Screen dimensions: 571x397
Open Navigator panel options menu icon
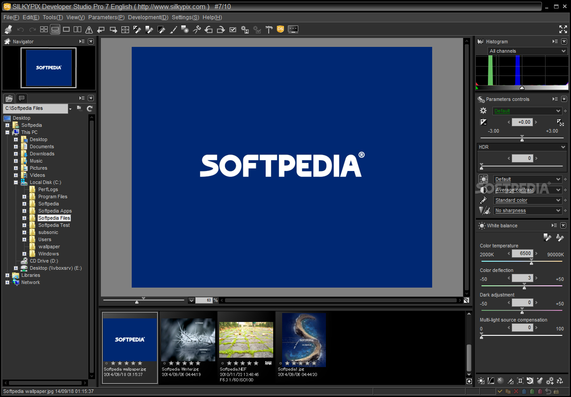click(x=82, y=41)
